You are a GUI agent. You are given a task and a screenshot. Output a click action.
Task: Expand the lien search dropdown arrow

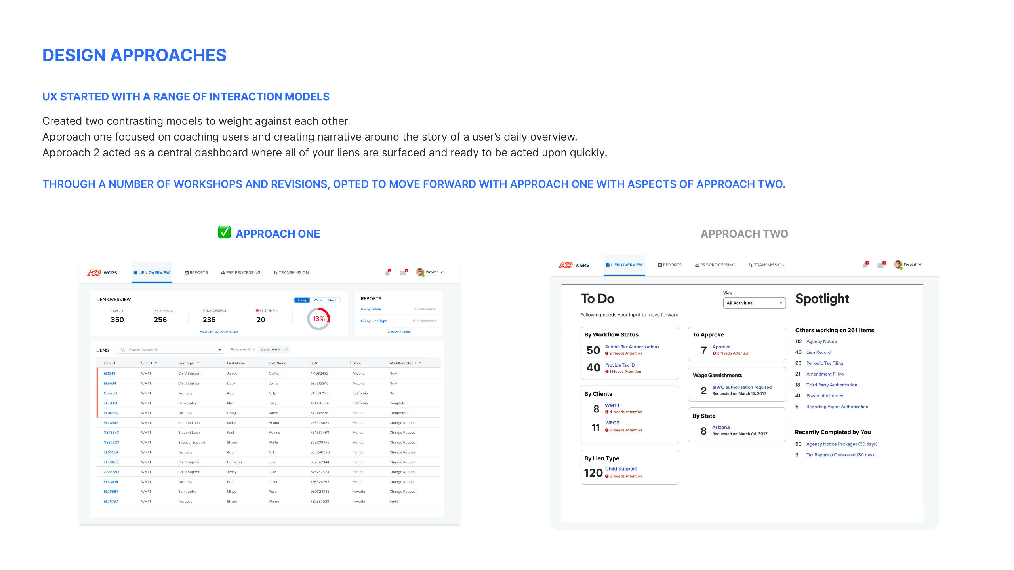coord(219,350)
